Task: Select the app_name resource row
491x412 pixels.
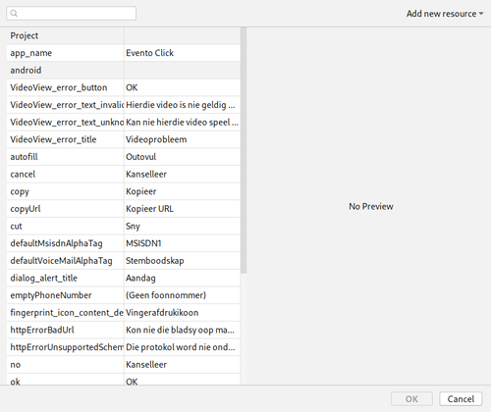Action: coord(124,53)
